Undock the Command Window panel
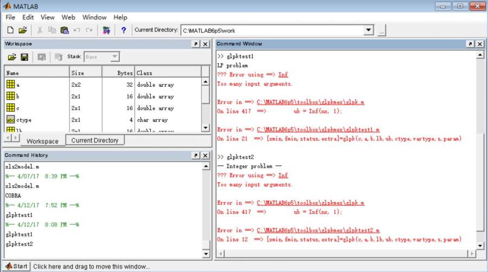The height and width of the screenshot is (272, 488). coord(470,44)
